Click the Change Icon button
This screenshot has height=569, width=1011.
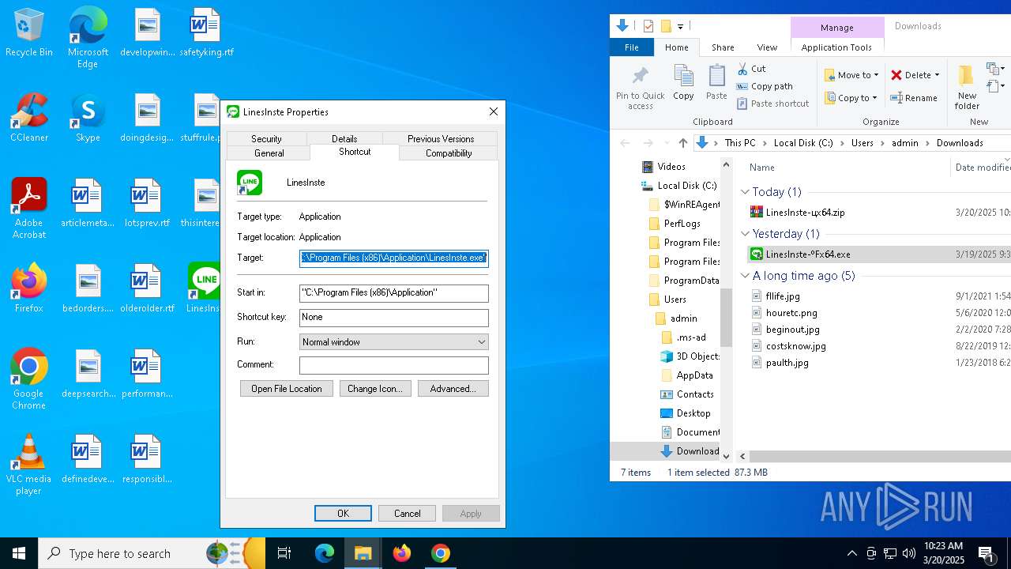375,389
